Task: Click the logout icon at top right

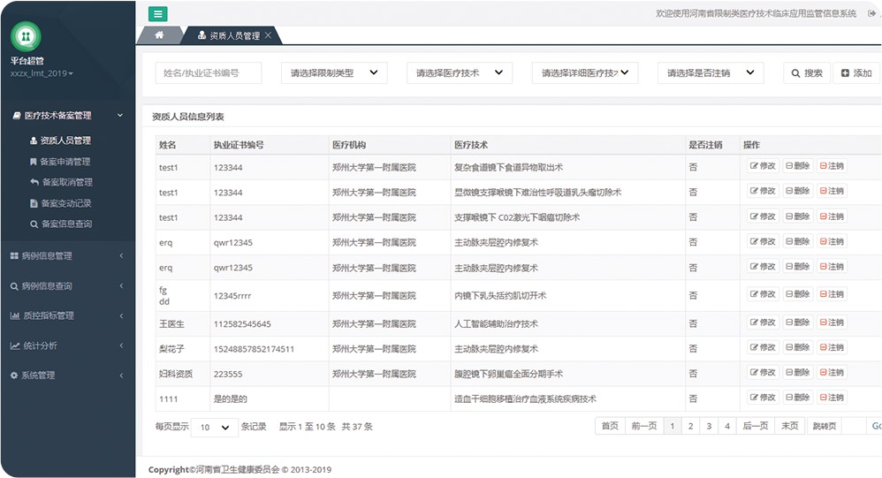Action: [872, 13]
